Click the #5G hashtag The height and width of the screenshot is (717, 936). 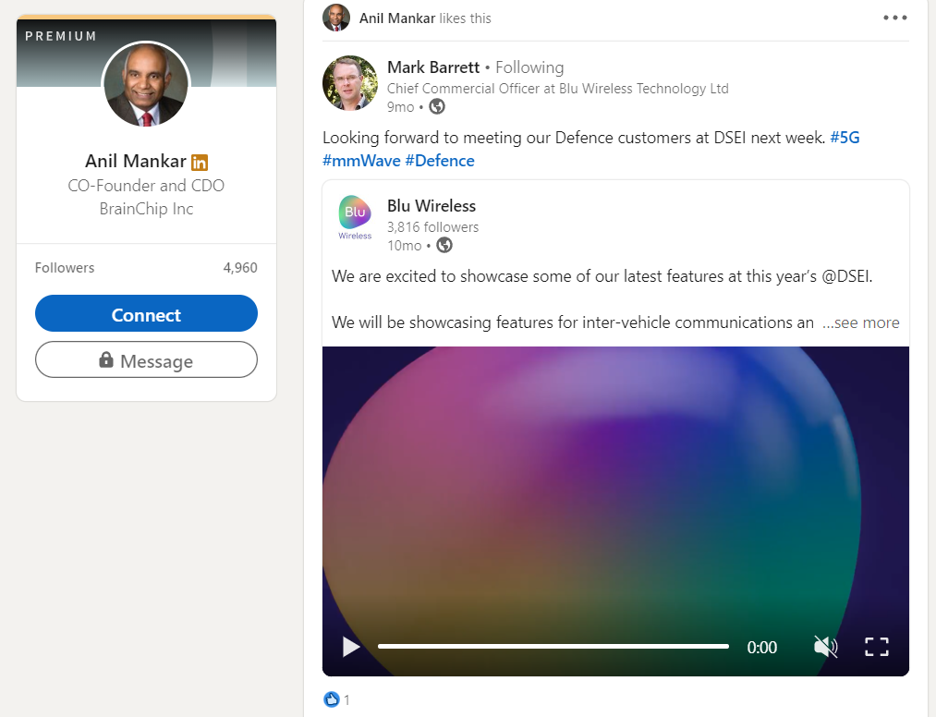pos(845,138)
